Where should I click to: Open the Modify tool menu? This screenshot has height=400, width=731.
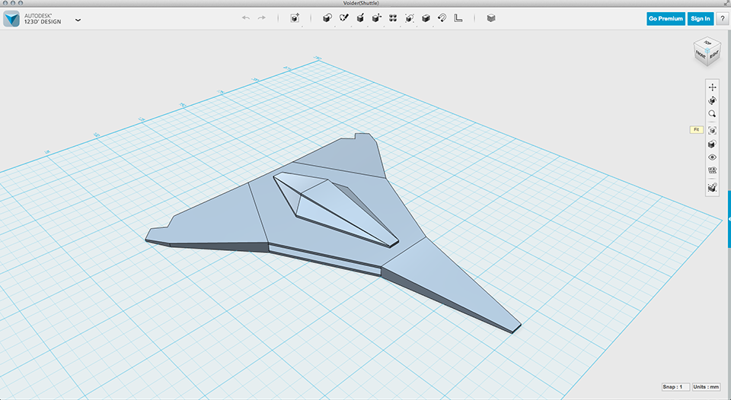tap(377, 18)
